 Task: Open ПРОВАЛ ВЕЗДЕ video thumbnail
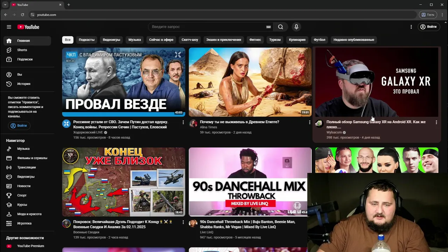pos(124,82)
